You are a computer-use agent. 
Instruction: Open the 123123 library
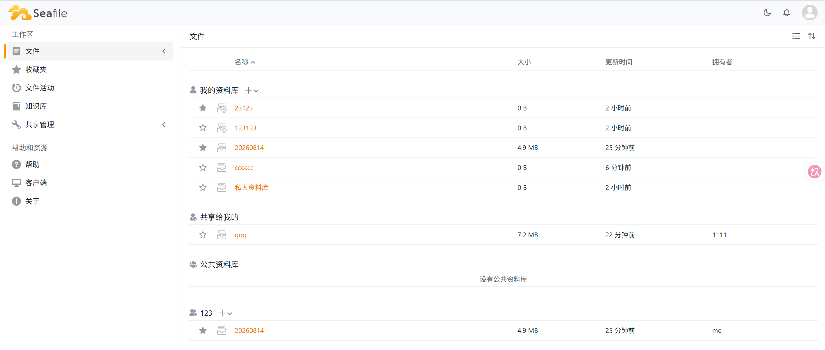tap(245, 128)
